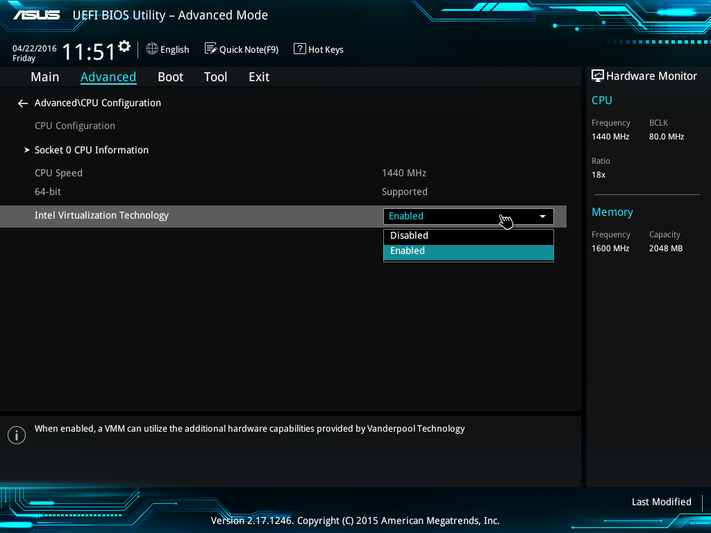
Task: Open the English language selector
Action: click(x=168, y=49)
